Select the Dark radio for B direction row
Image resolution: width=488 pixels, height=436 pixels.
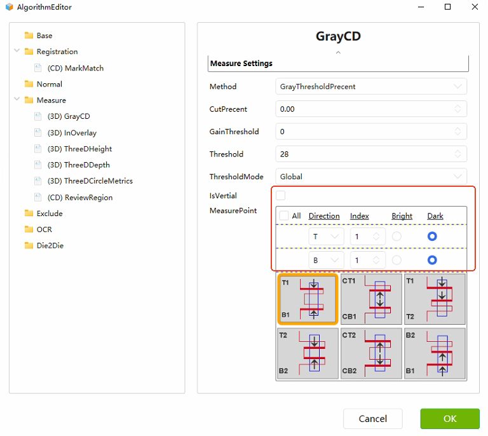433,260
